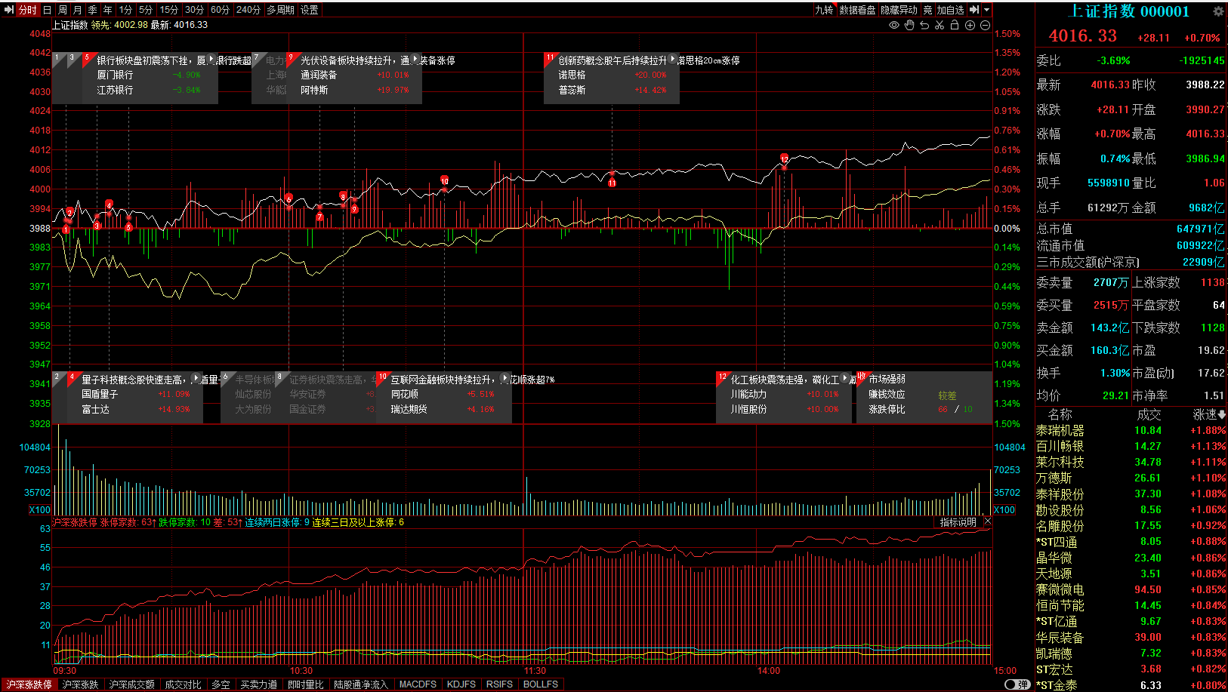
Task: Toggle the 弹 popup switch
Action: [1017, 684]
